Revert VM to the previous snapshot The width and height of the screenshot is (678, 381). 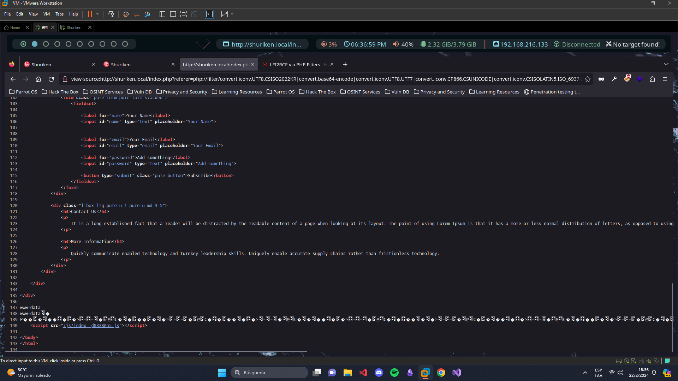(137, 14)
